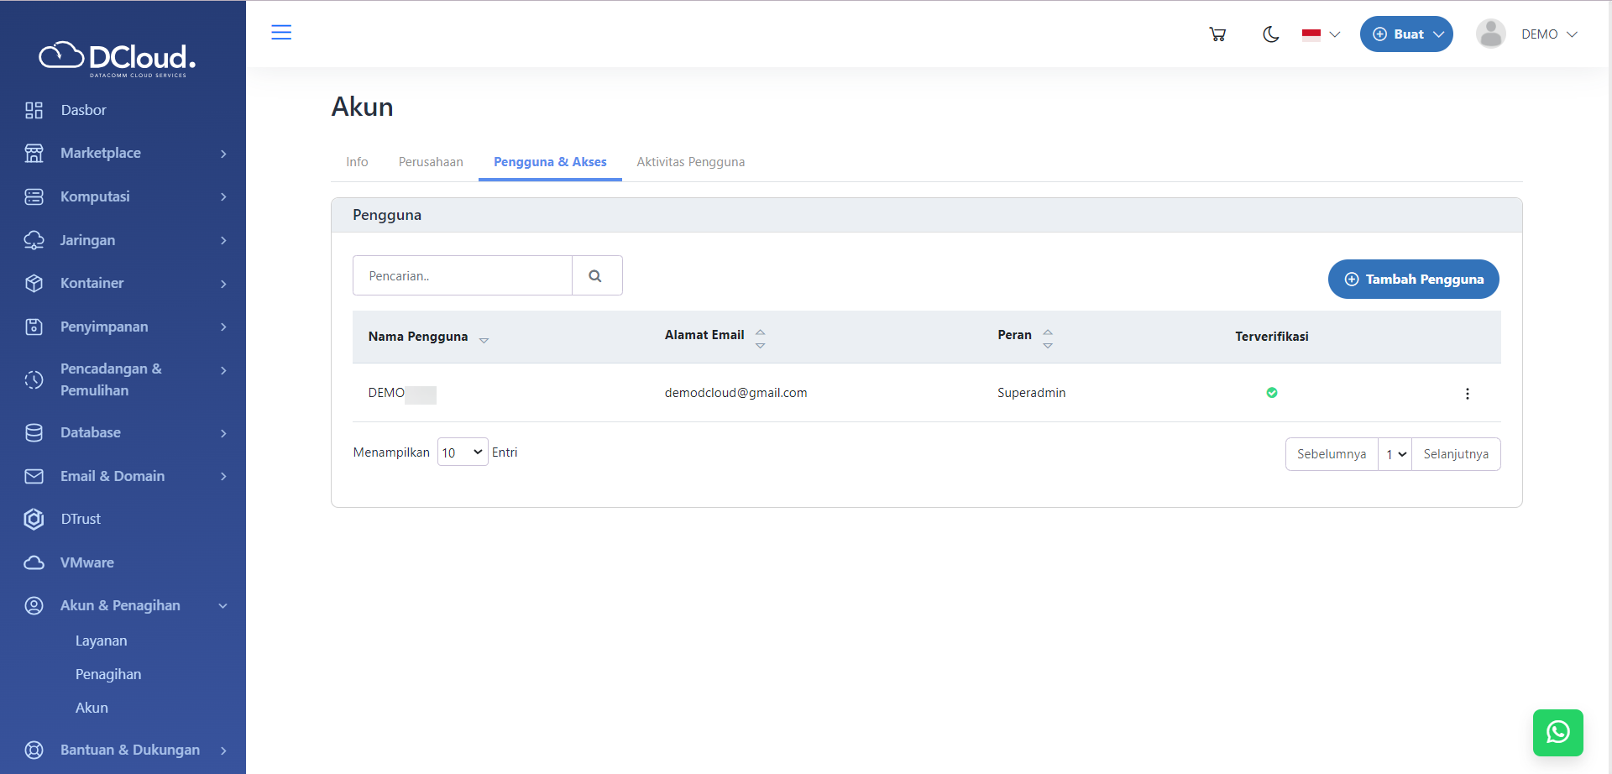Switch to Aktivitas Pengguna tab
The width and height of the screenshot is (1612, 774).
(x=690, y=162)
